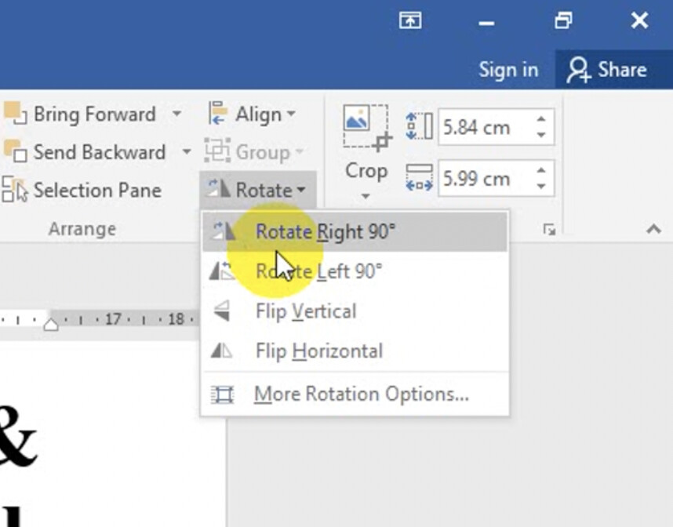Click the right indent marker on ruler

coord(51,325)
